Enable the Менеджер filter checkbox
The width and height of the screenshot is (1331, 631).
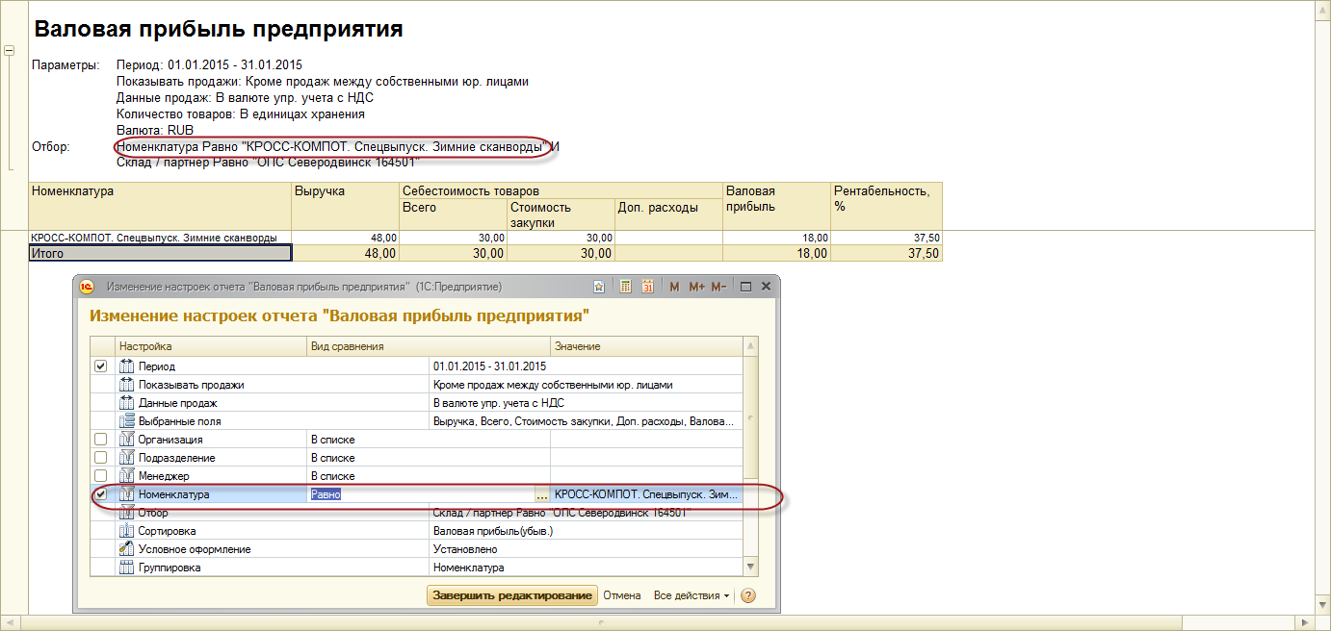tap(100, 476)
